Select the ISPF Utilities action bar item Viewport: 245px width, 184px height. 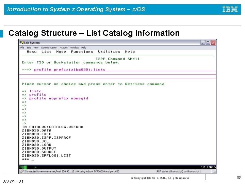(109, 52)
